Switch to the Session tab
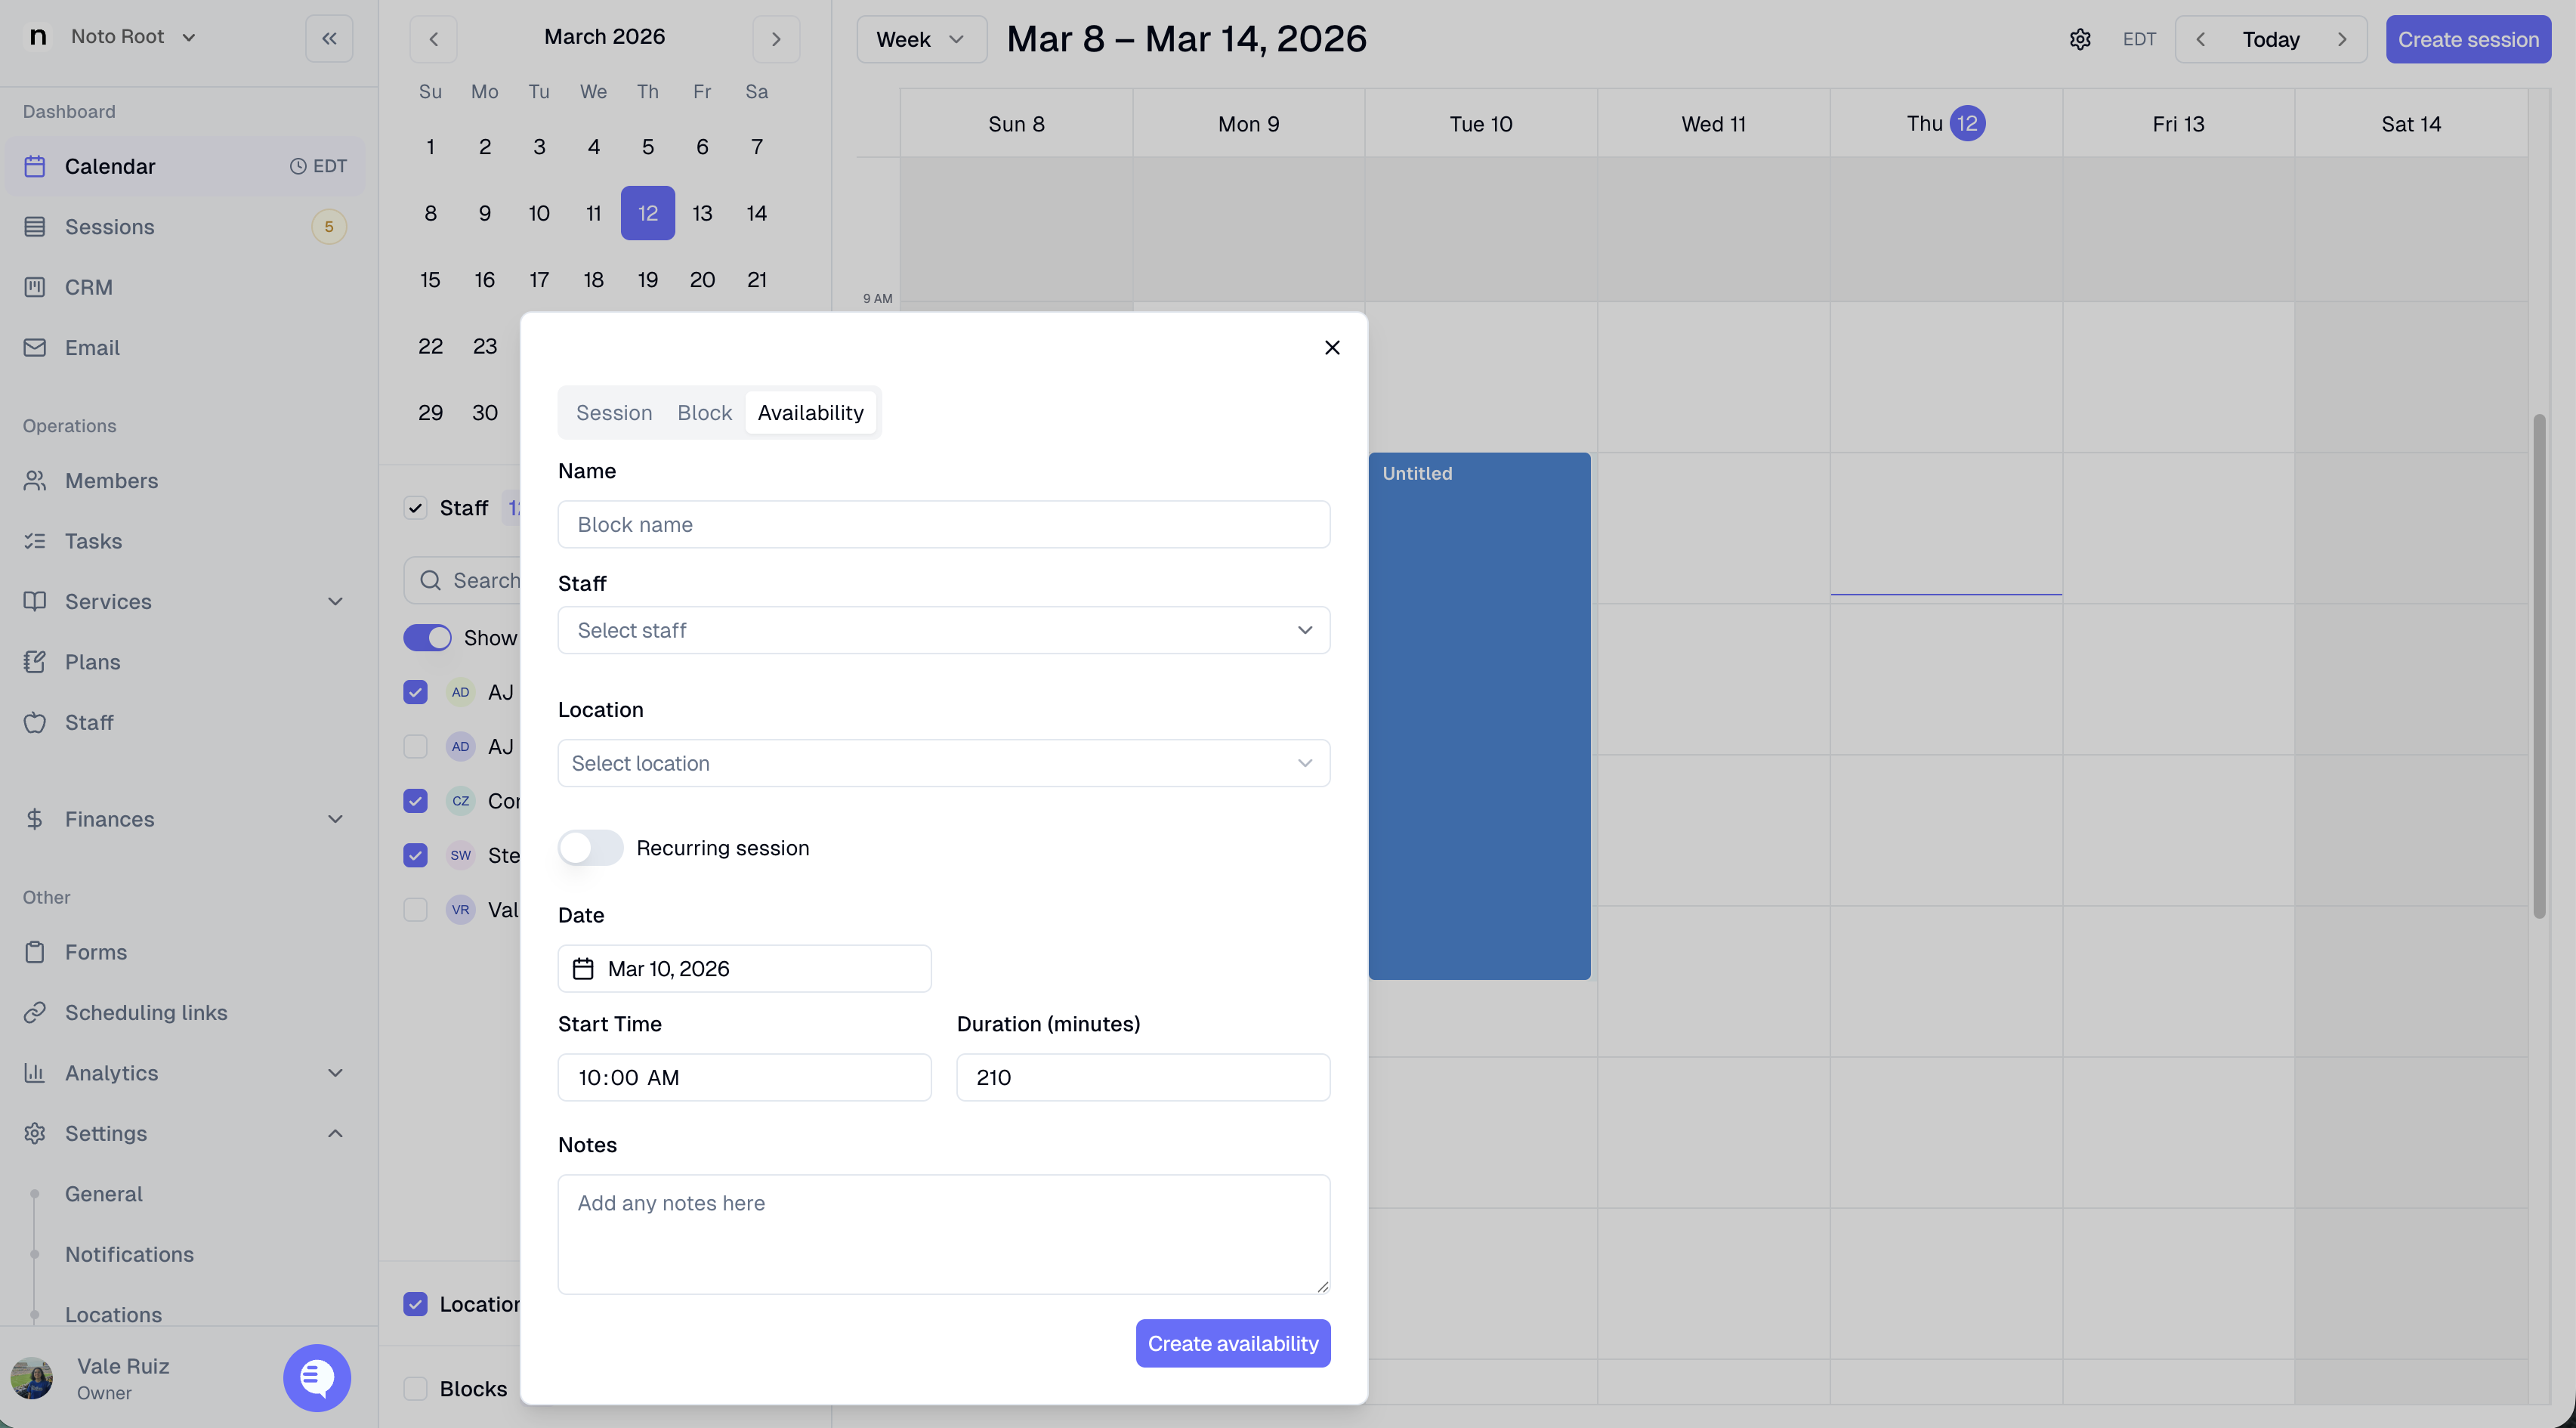The width and height of the screenshot is (2576, 1428). [614, 413]
